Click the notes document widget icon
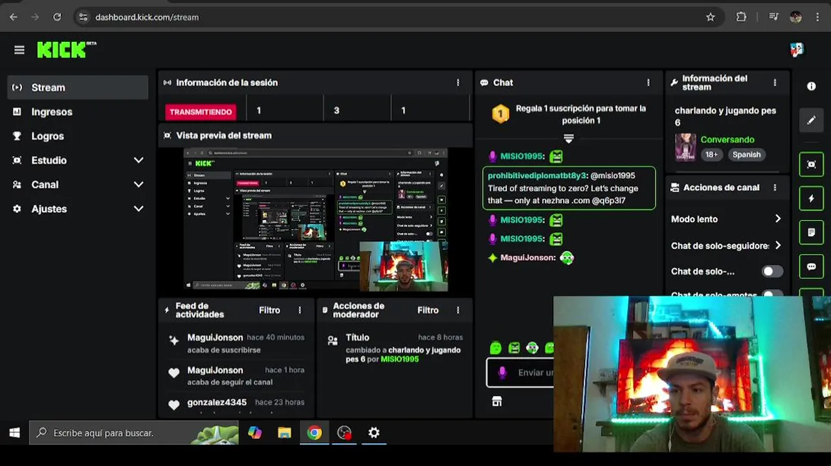The height and width of the screenshot is (466, 831). click(812, 232)
